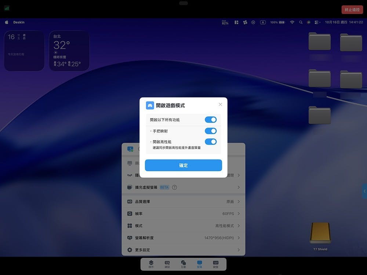The width and height of the screenshot is (367, 275).
Task: Expand the 幀率 60FPS setting
Action: pyautogui.click(x=183, y=214)
